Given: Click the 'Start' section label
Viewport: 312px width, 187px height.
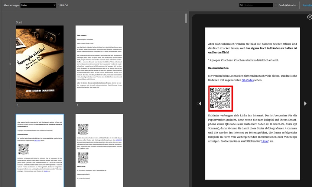Looking at the screenshot, I should coord(19,22).
